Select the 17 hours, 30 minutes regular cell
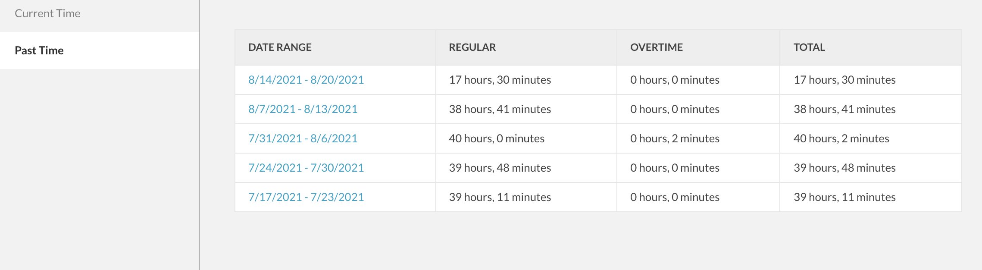The height and width of the screenshot is (270, 982). 526,80
